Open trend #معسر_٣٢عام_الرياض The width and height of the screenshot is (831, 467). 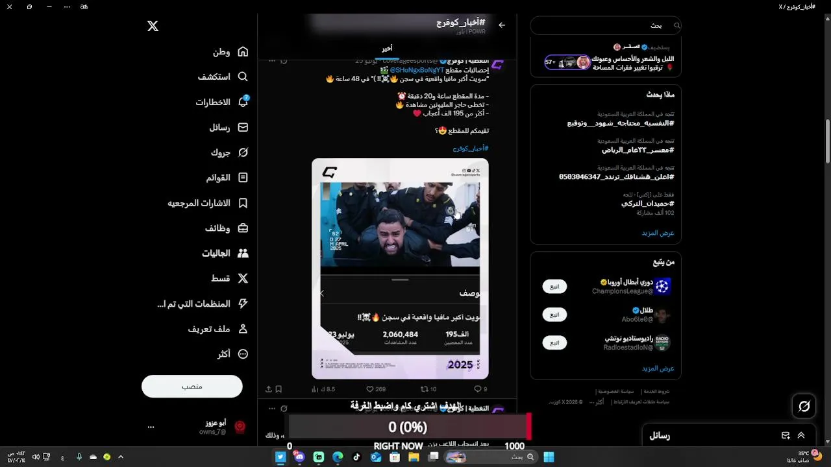(638, 150)
